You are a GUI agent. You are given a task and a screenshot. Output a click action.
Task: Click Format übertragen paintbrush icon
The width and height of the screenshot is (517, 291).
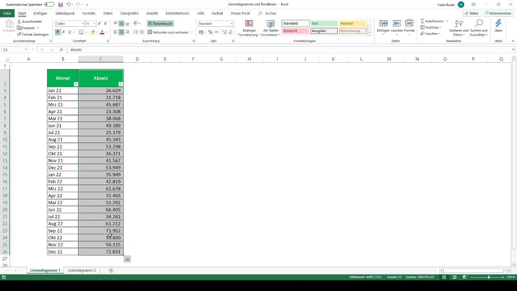pyautogui.click(x=19, y=34)
